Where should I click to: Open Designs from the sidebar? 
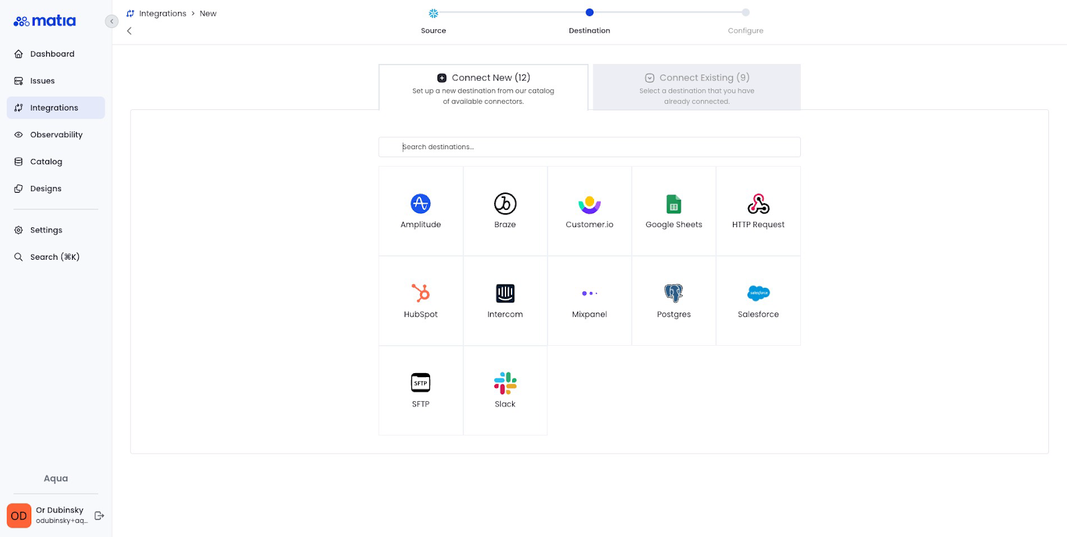click(x=56, y=189)
